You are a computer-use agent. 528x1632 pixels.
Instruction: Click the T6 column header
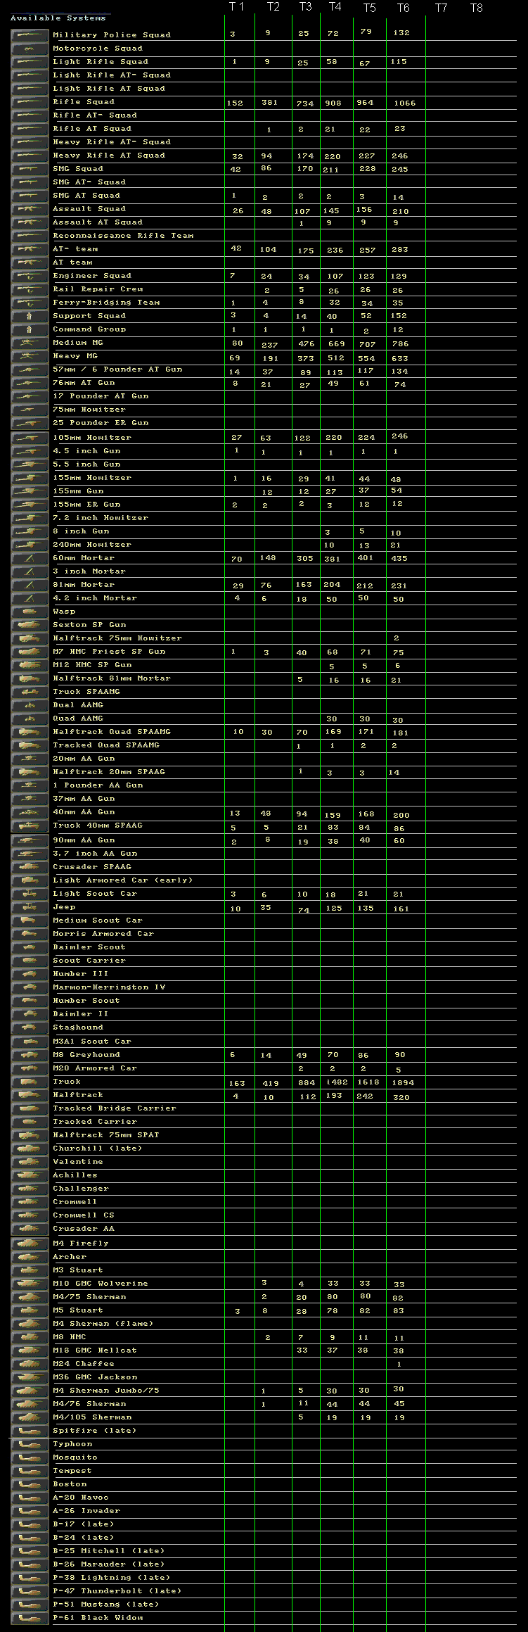[403, 8]
